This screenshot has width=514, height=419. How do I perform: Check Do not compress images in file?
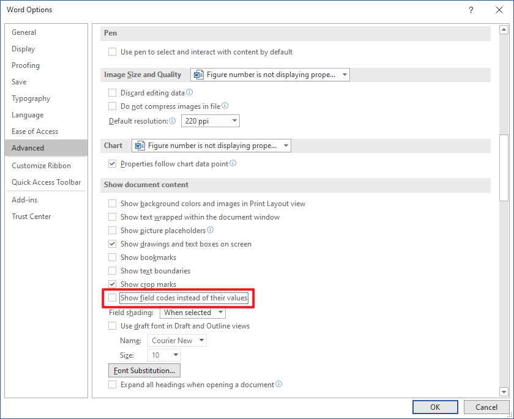tap(112, 106)
